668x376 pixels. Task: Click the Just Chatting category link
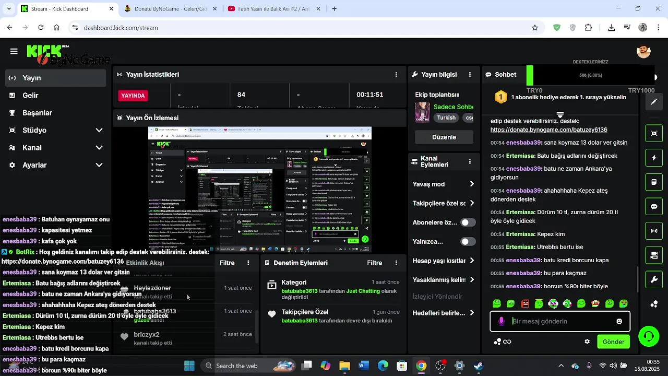pos(362,291)
